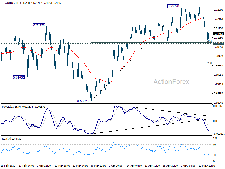
Task: Click the 14 Apr 04:00 time label
Action: [x=134, y=166]
